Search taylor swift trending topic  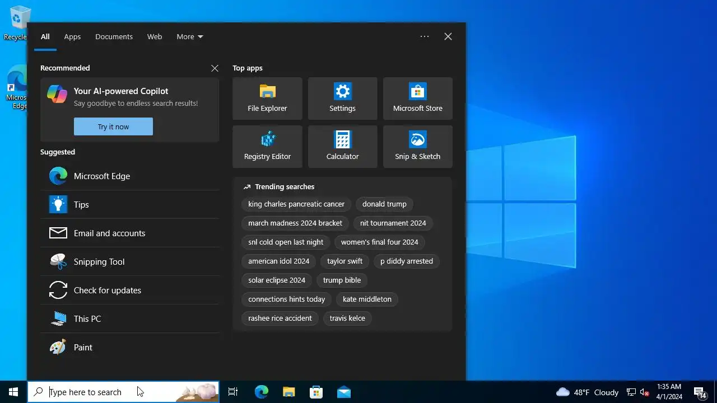point(345,261)
